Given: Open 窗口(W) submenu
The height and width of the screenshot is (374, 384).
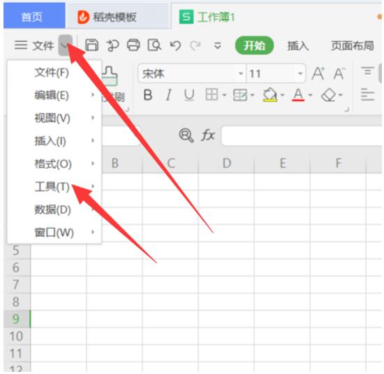Looking at the screenshot, I should click(54, 232).
